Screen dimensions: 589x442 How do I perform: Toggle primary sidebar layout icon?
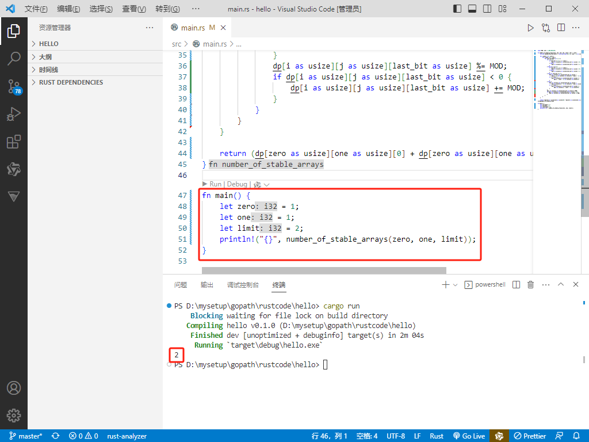(x=457, y=9)
